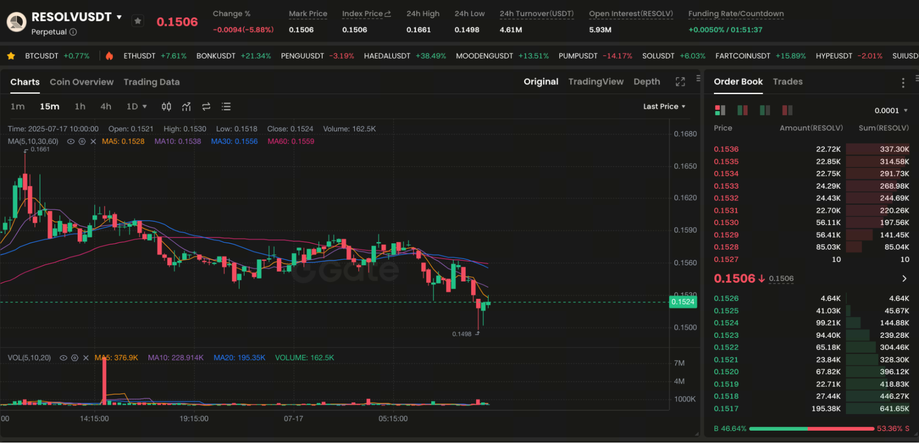Open chart panel side menu icon
Viewport: 919px width, 443px height.
(698, 79)
